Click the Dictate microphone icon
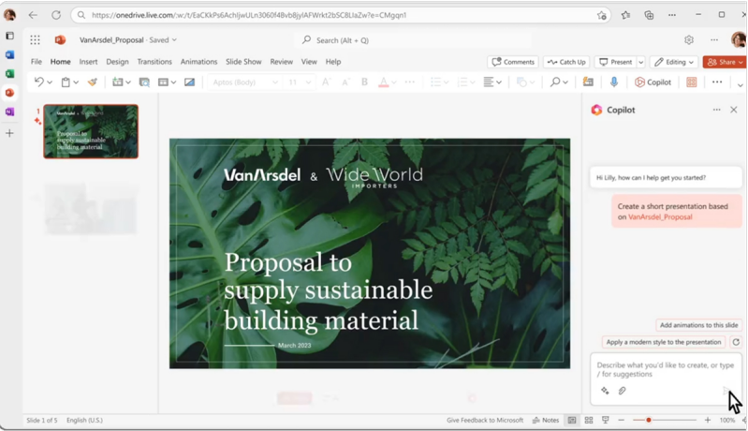Viewport: 748px width, 431px height. 614,82
